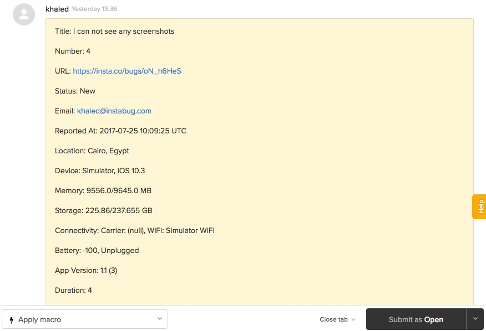Expand the submit status arrow dropdown
Image resolution: width=486 pixels, height=331 pixels.
click(475, 319)
